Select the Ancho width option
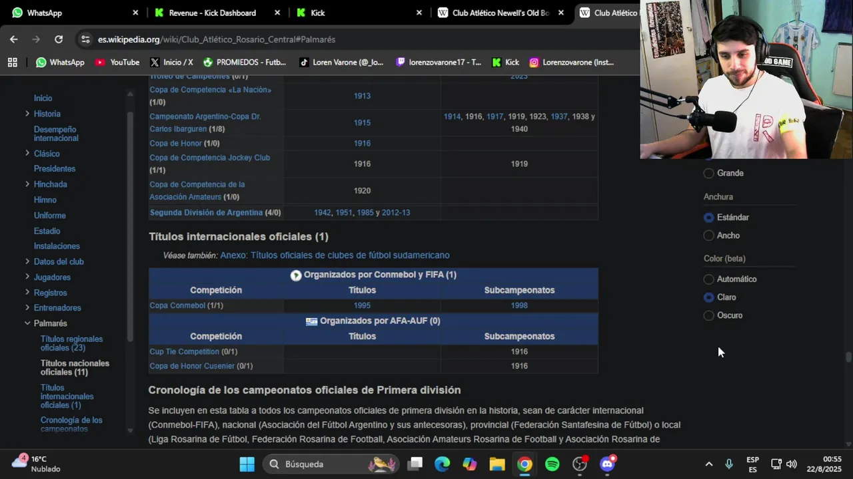 coord(709,236)
